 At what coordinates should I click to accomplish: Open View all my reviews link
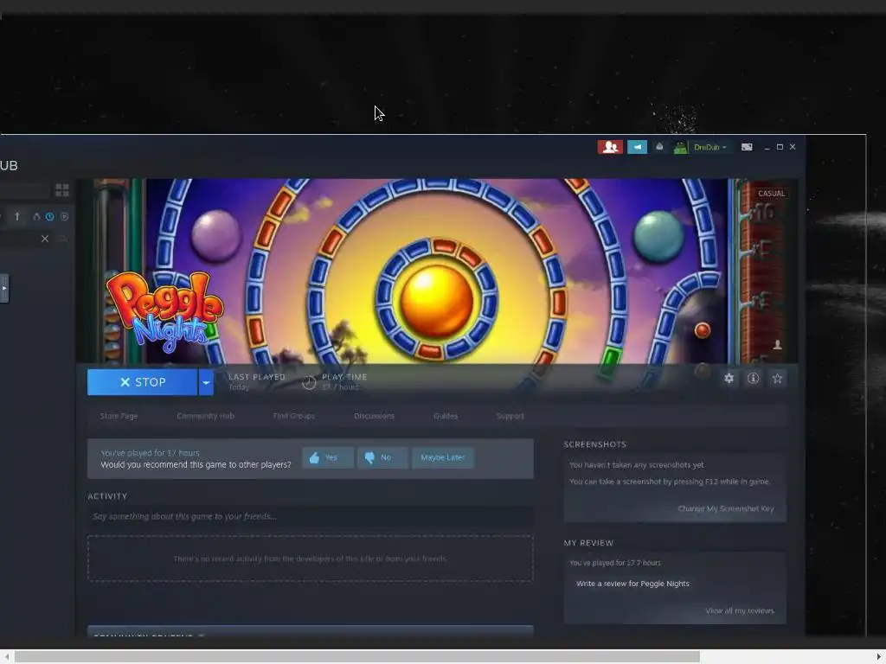[x=739, y=611]
